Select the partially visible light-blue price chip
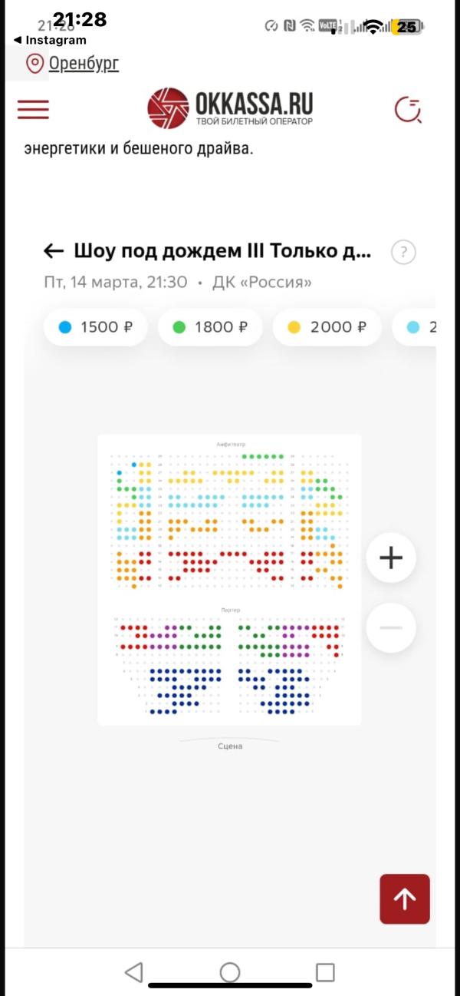The image size is (460, 996). tap(426, 327)
